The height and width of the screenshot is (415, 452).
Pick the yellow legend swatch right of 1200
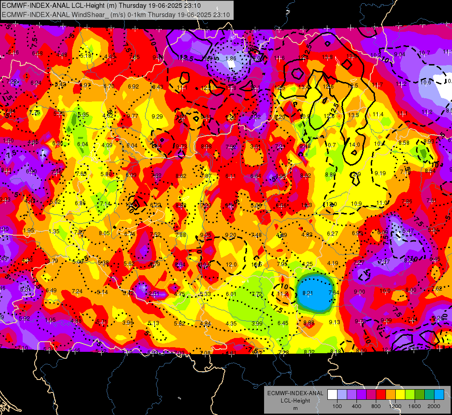click(x=400, y=394)
